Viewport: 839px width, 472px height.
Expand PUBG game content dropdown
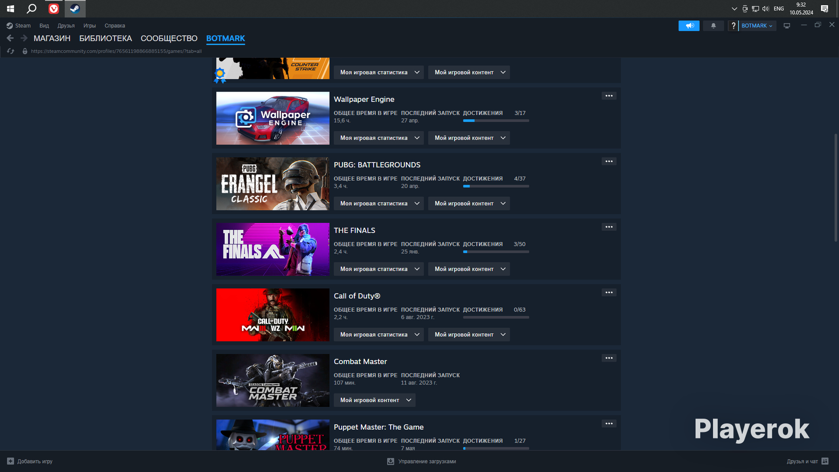469,203
